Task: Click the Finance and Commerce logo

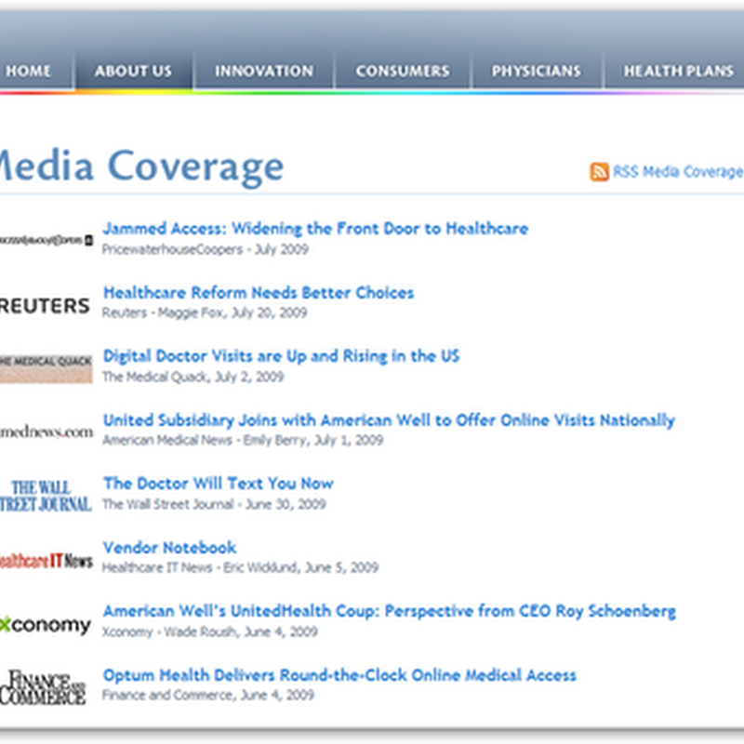Action: 44,687
